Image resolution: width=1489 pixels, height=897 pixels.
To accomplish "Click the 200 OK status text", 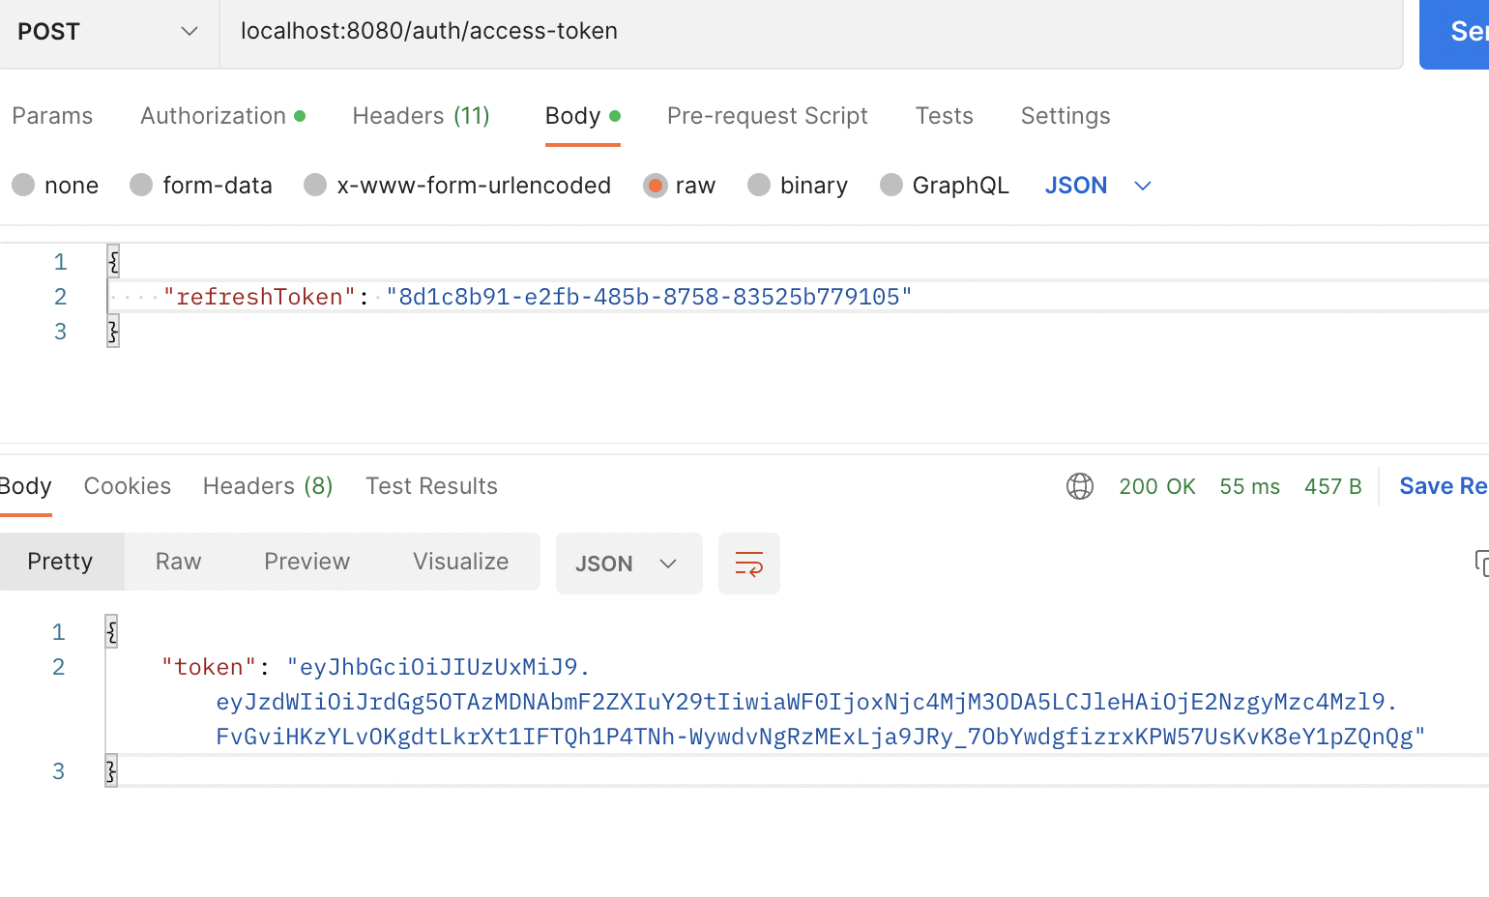I will [1157, 486].
